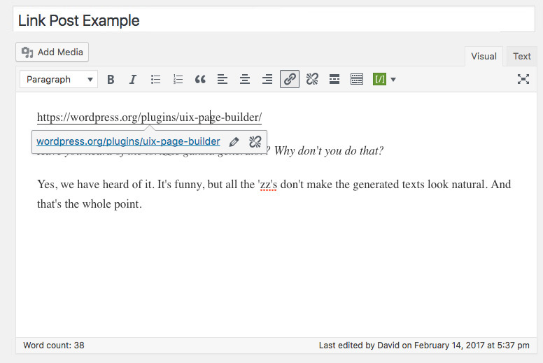Image resolution: width=543 pixels, height=363 pixels.
Task: Insert a bulleted list
Action: pyautogui.click(x=155, y=80)
